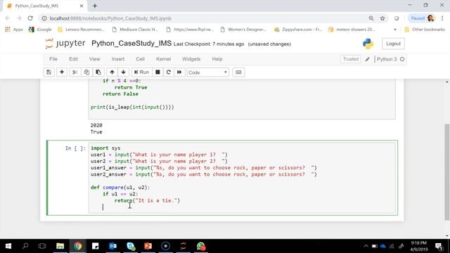Click the browser reload button
The width and height of the screenshot is (450, 253).
pyautogui.click(x=30, y=18)
